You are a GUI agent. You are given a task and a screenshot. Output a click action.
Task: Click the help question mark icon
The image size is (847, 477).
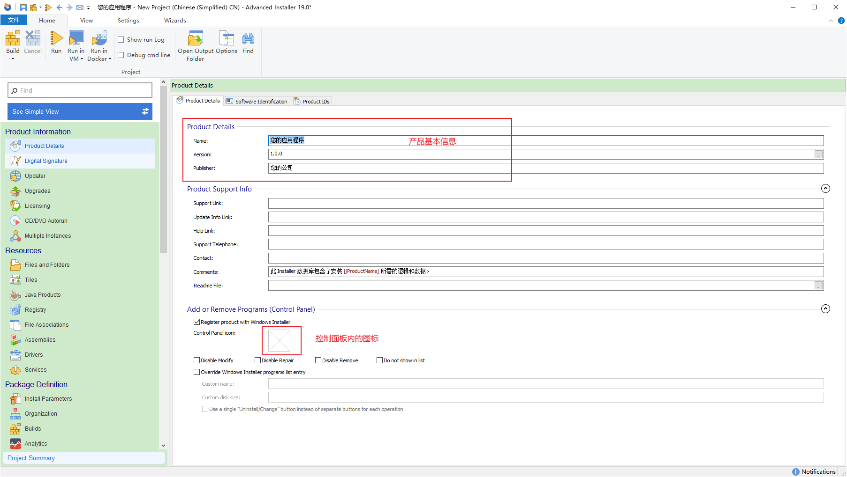coord(841,21)
